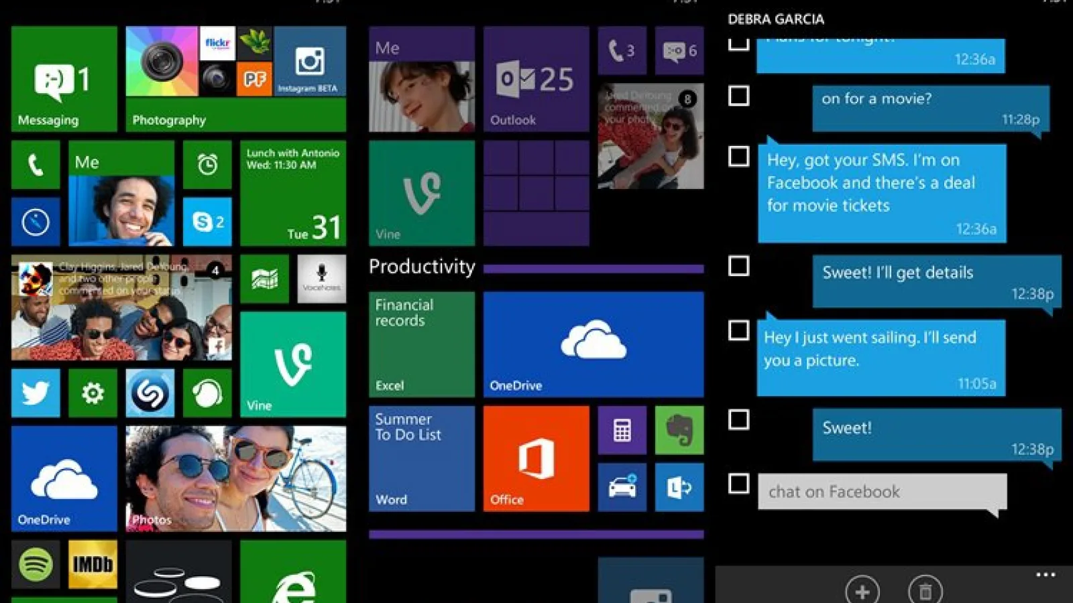
Task: Tick checkbox beside 'Sweet!' at 12:38p
Action: (x=739, y=420)
